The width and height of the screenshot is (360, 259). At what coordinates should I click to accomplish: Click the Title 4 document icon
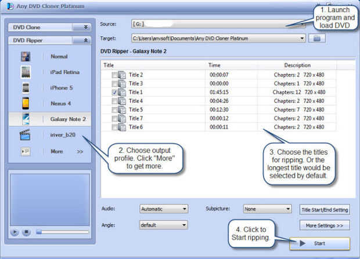(x=122, y=101)
